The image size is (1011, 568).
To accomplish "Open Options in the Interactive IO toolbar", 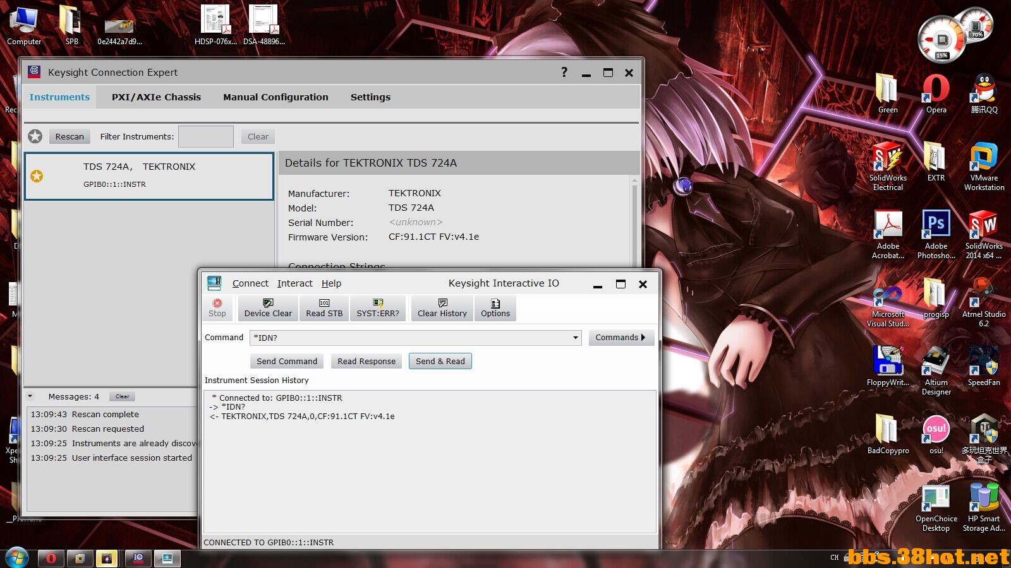I will pos(495,308).
